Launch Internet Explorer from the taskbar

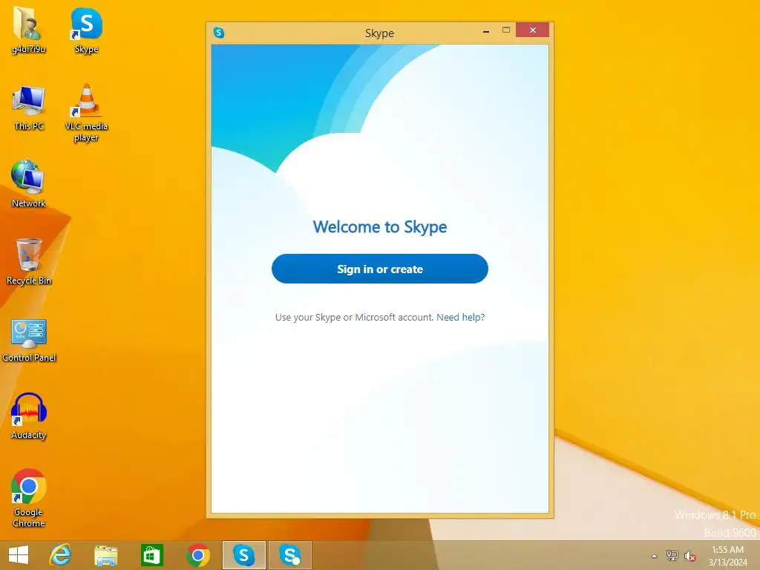[x=61, y=555]
